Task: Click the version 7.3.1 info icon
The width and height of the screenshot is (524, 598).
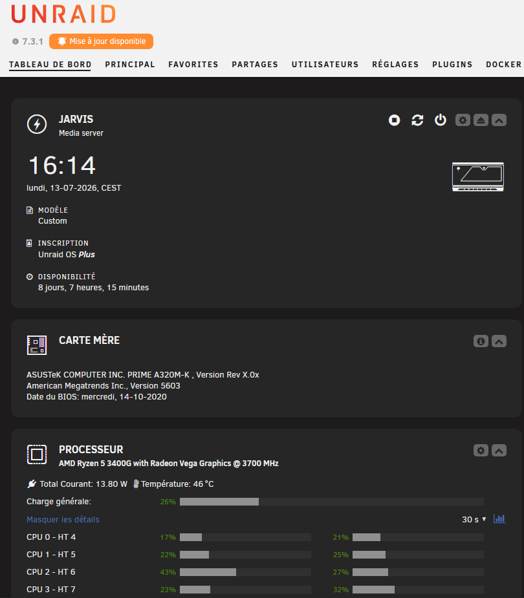Action: click(16, 41)
